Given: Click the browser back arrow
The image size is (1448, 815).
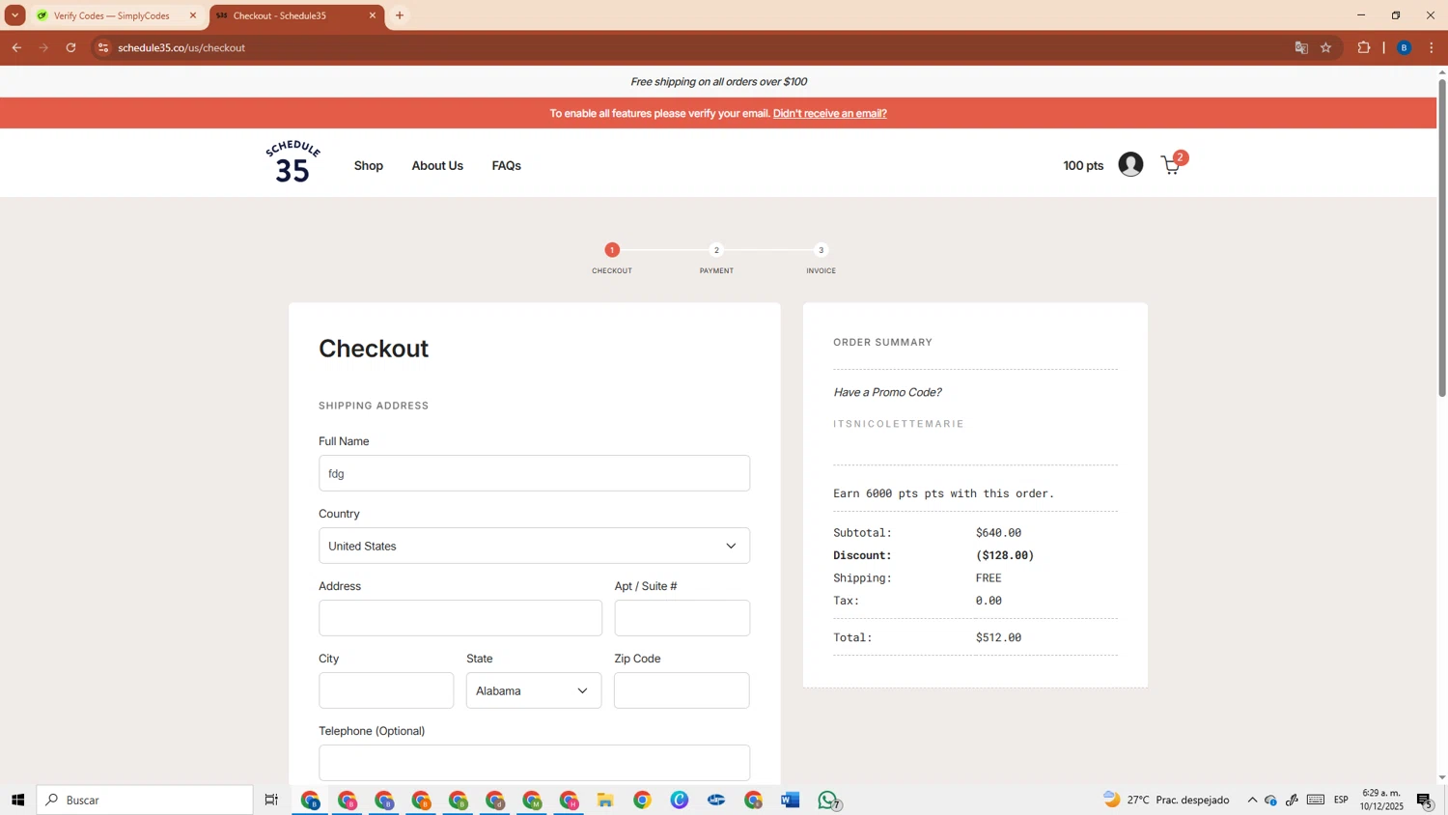Looking at the screenshot, I should tap(16, 47).
